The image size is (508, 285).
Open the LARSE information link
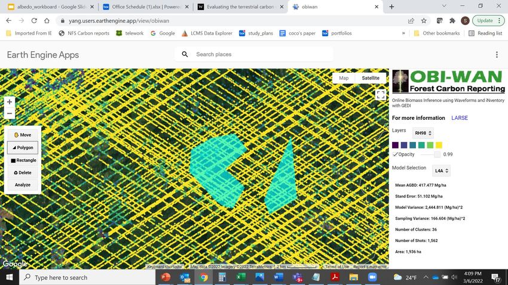(460, 118)
